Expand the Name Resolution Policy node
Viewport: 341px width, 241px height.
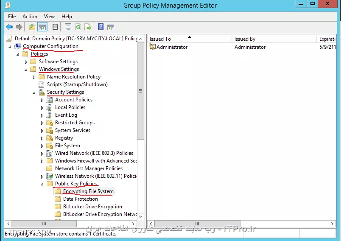coord(34,77)
